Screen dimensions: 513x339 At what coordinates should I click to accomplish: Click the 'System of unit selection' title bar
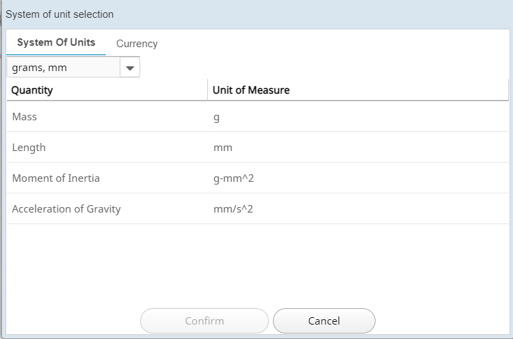pyautogui.click(x=256, y=14)
